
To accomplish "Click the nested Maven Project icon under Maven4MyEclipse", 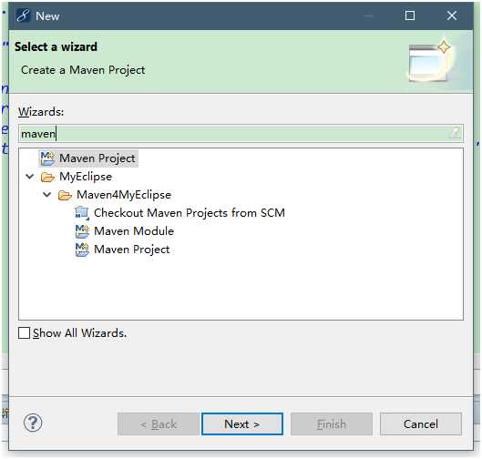I will [x=82, y=250].
